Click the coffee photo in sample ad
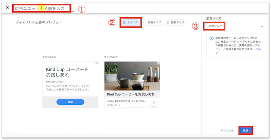Viewport: 271px width, 140px height. tap(132, 76)
